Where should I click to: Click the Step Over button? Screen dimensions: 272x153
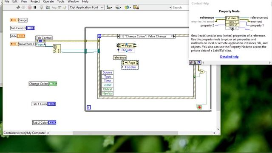pyautogui.click(x=59, y=8)
